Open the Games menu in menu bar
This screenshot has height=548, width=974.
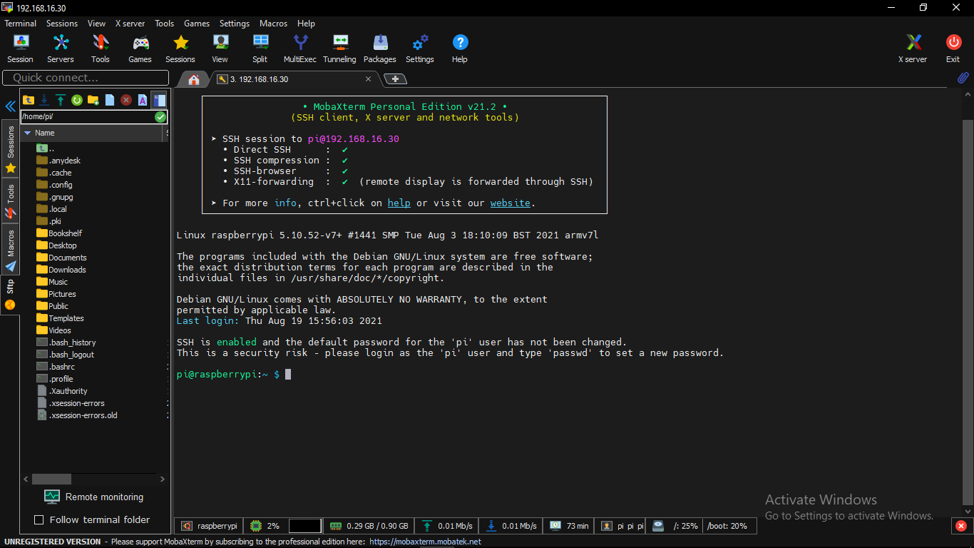pos(197,24)
